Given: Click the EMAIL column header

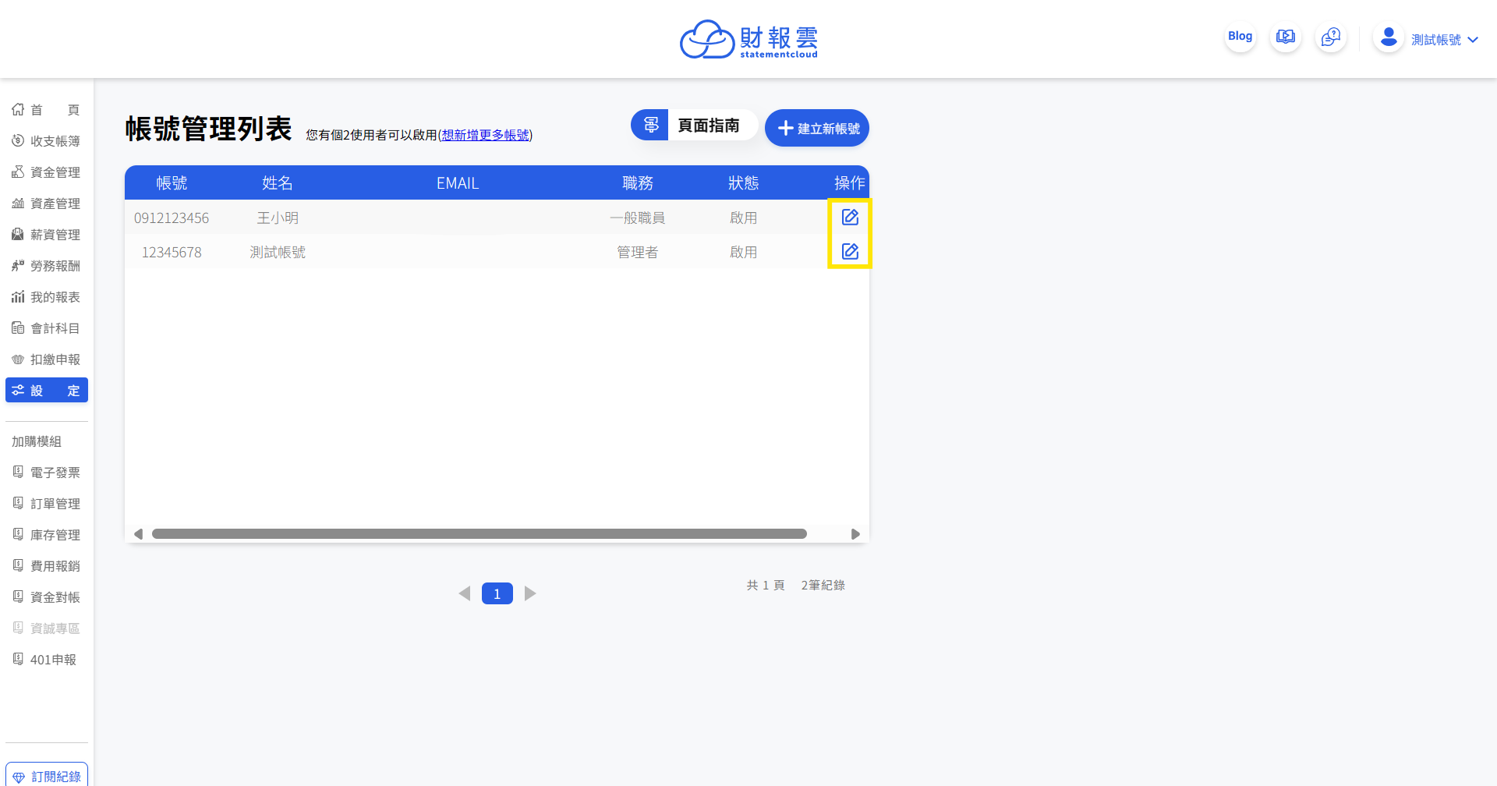Looking at the screenshot, I should [458, 183].
